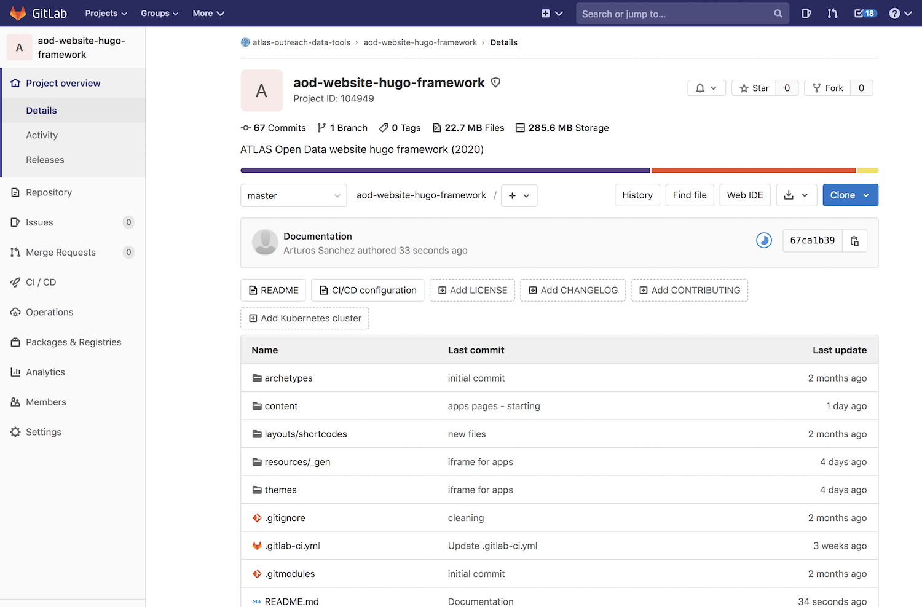Click the search magnifier icon
The image size is (922, 607).
click(x=778, y=14)
